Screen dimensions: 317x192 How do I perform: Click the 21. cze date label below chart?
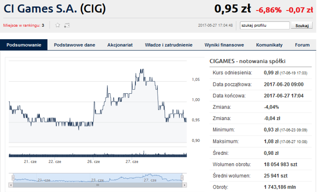30,162
